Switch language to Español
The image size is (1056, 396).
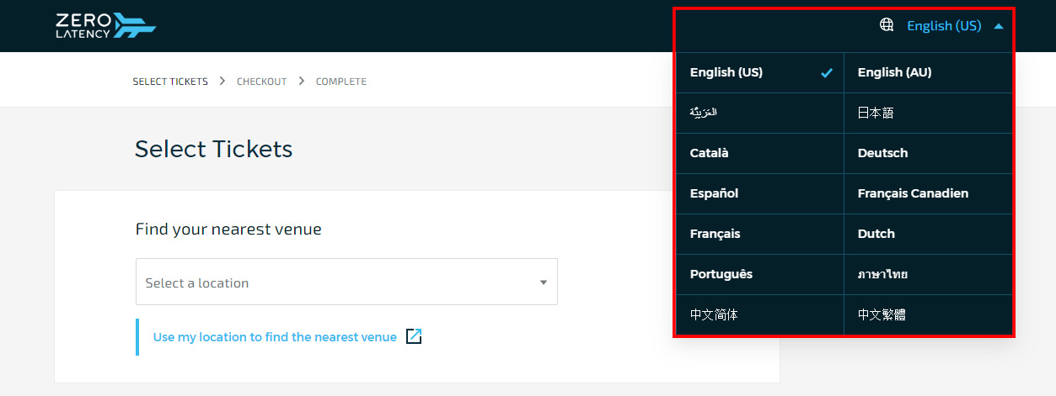(760, 193)
